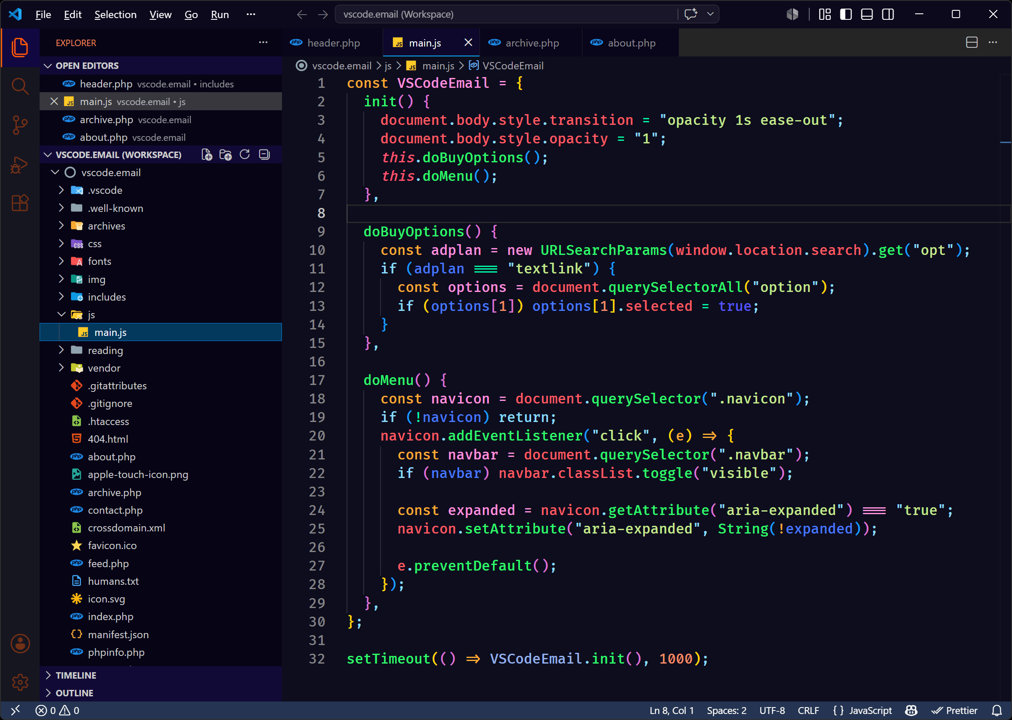Expand the archives folder

[x=61, y=226]
